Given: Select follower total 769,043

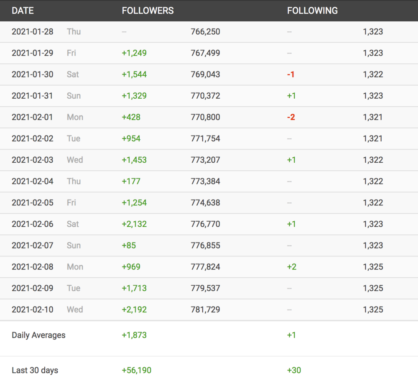Looking at the screenshot, I should pyautogui.click(x=205, y=74).
